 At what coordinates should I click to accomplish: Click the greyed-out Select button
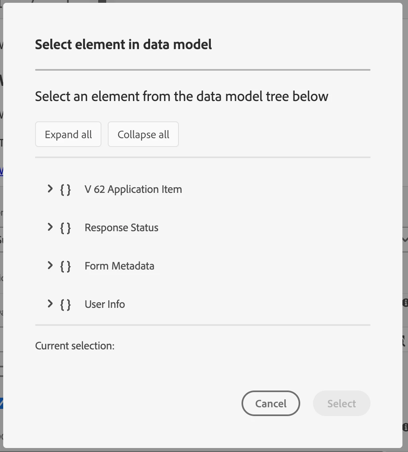(341, 403)
